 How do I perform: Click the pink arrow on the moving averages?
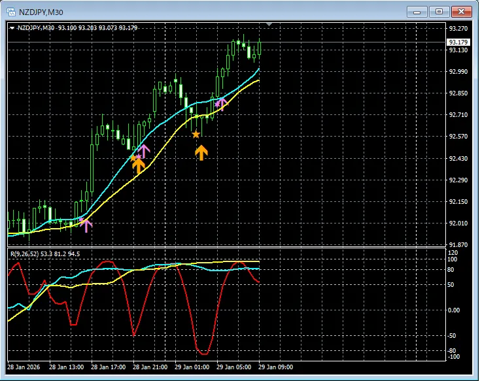click(220, 103)
